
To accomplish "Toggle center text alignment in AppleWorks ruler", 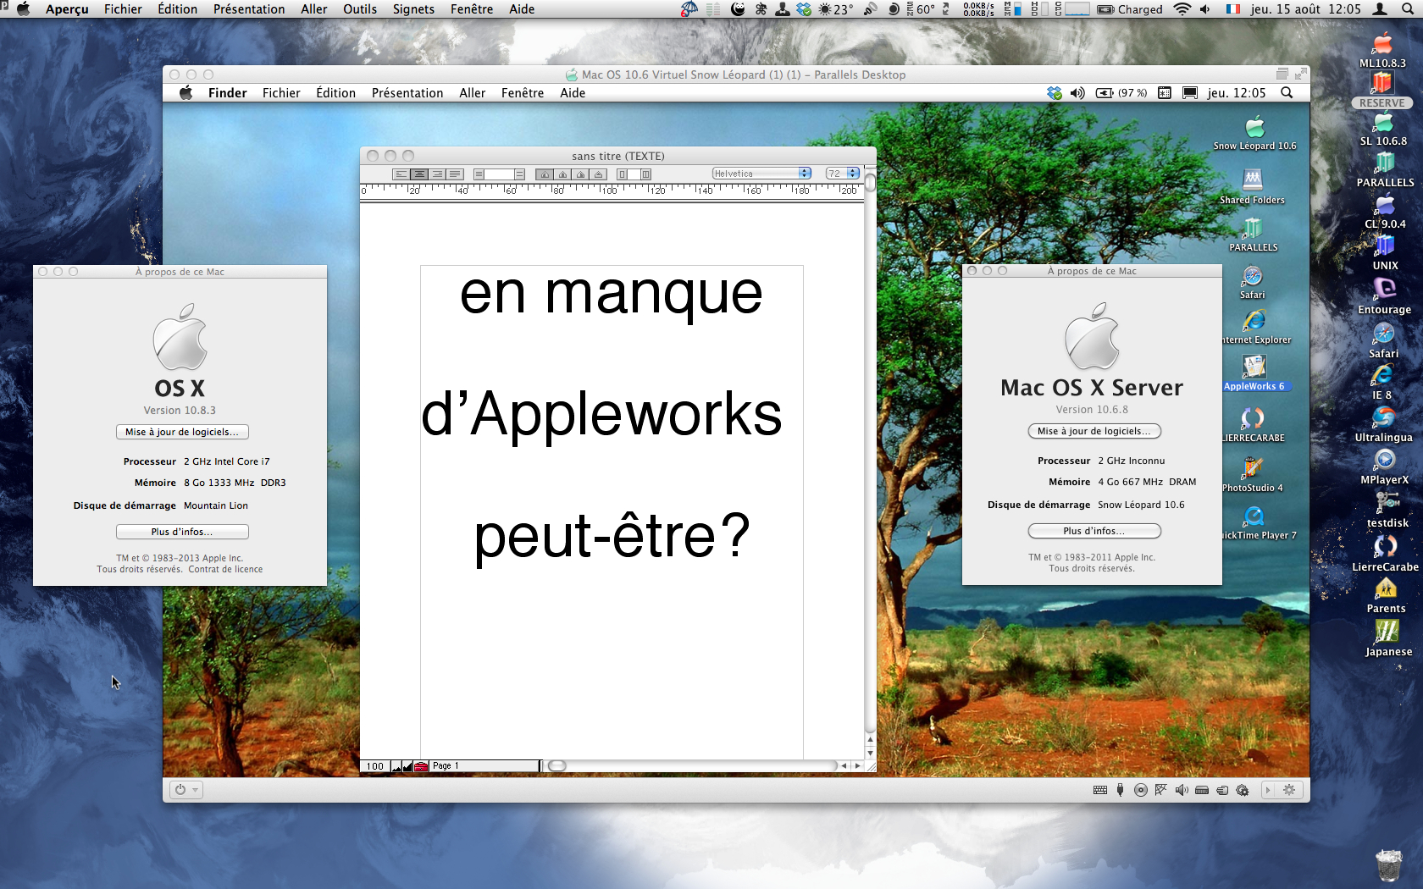I will (419, 174).
